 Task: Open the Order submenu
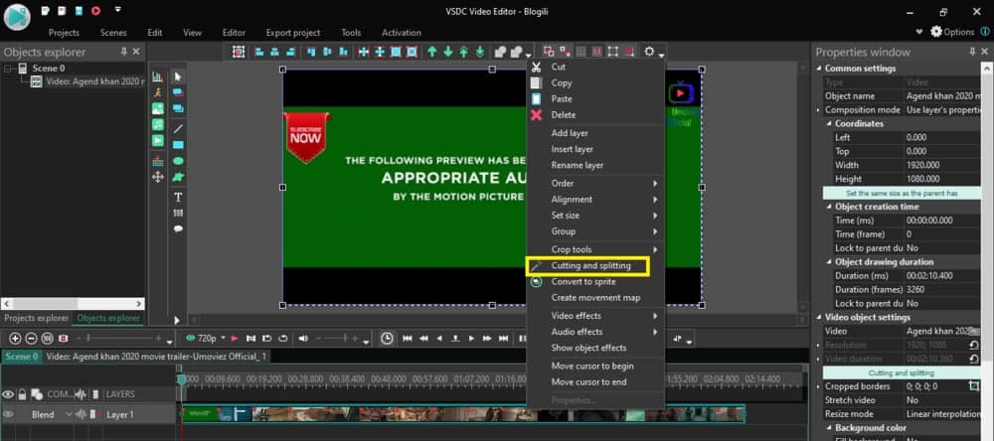pyautogui.click(x=595, y=183)
